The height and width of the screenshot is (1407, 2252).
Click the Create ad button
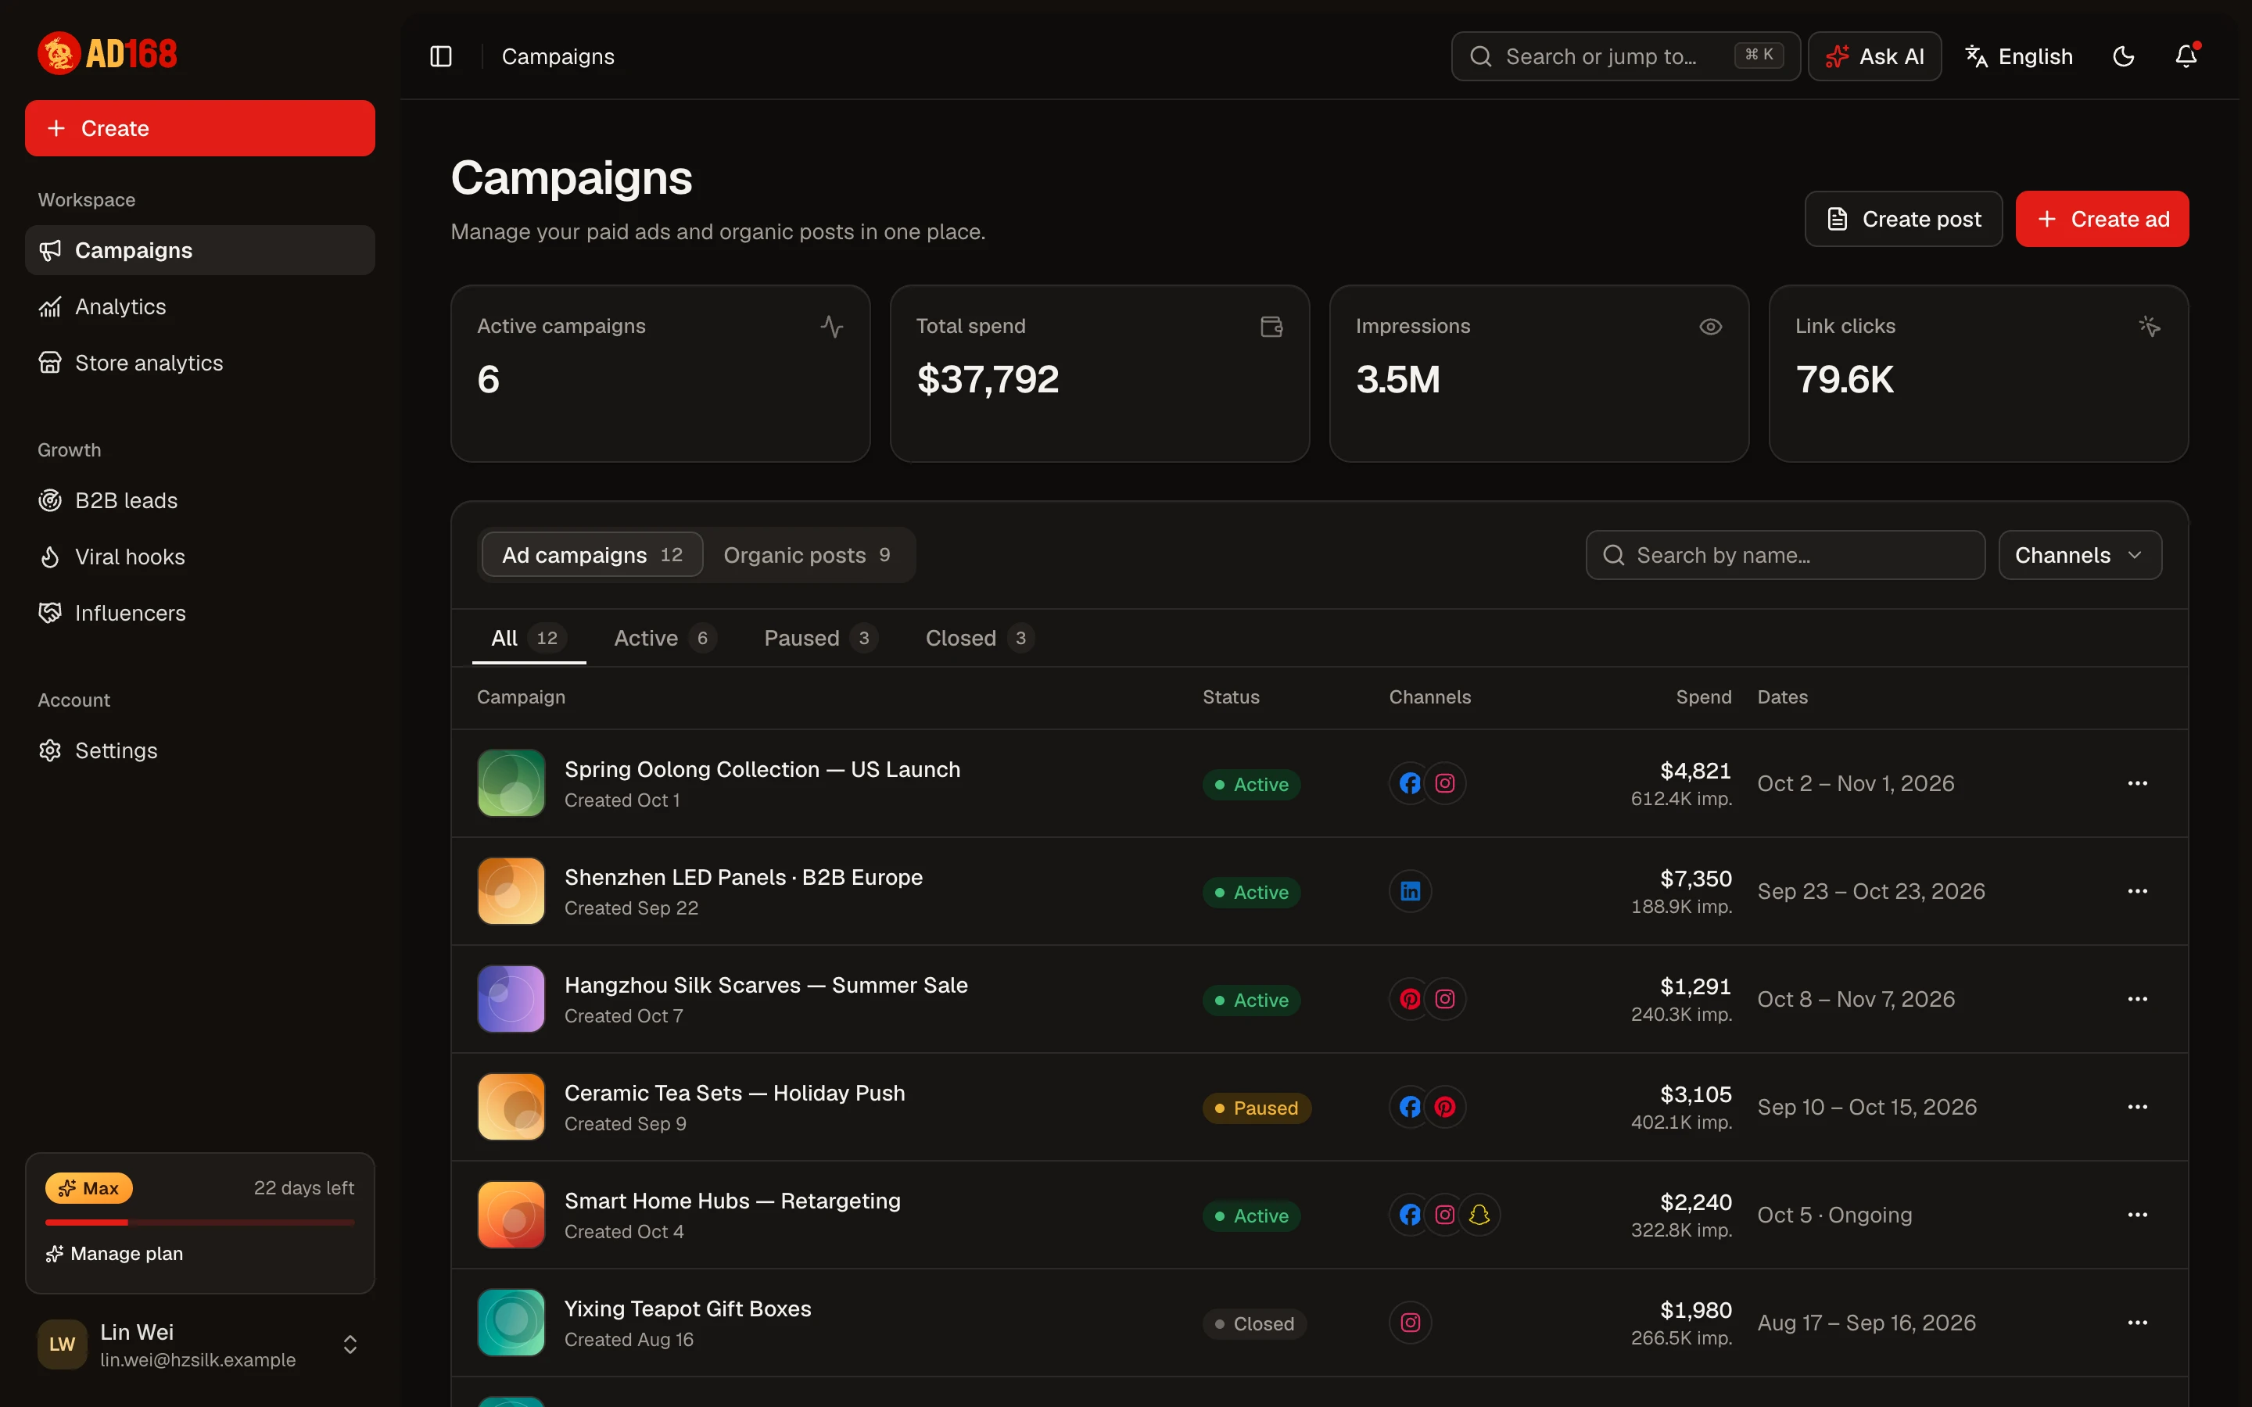coord(2102,219)
